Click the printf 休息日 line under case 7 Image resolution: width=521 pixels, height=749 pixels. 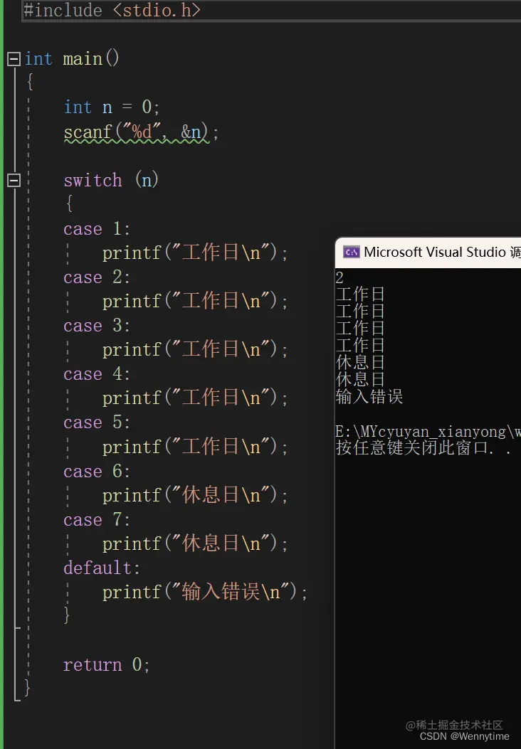point(195,543)
